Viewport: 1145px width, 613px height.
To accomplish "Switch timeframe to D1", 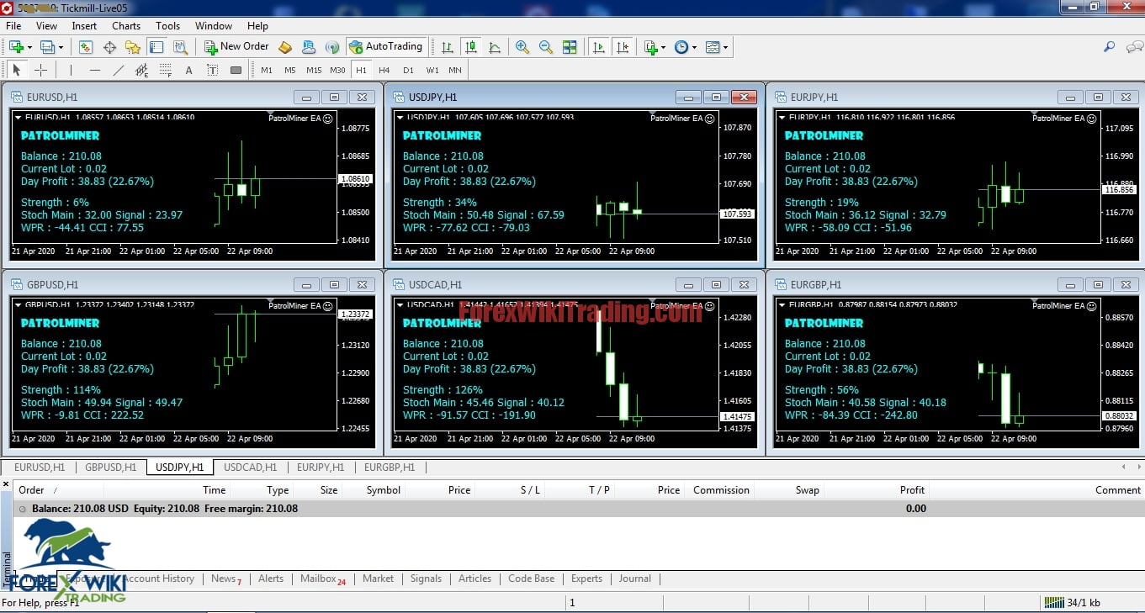I will (408, 70).
